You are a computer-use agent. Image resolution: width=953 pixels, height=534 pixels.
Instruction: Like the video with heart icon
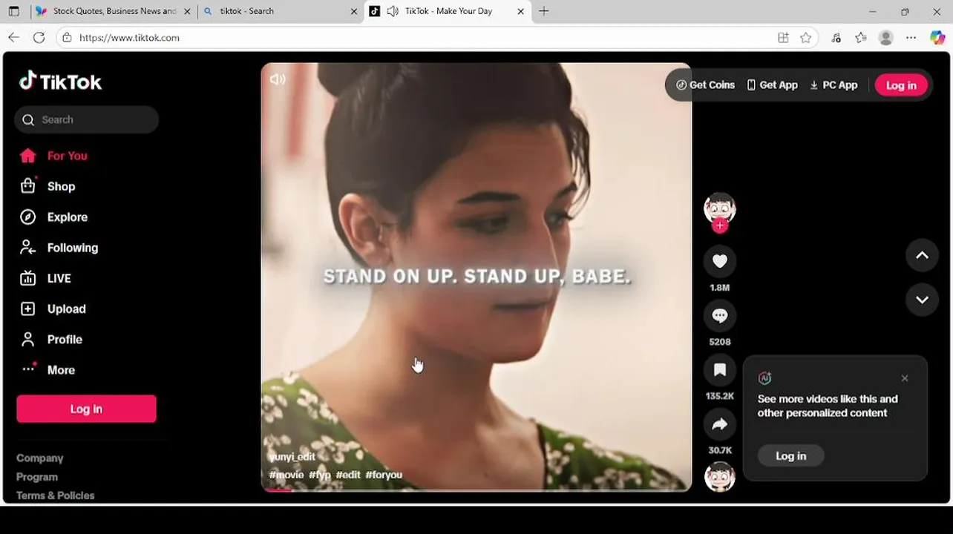tap(720, 261)
